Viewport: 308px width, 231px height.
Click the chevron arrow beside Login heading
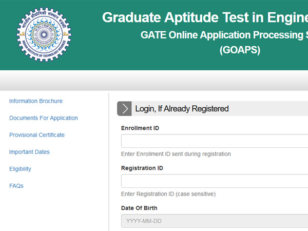coord(124,109)
